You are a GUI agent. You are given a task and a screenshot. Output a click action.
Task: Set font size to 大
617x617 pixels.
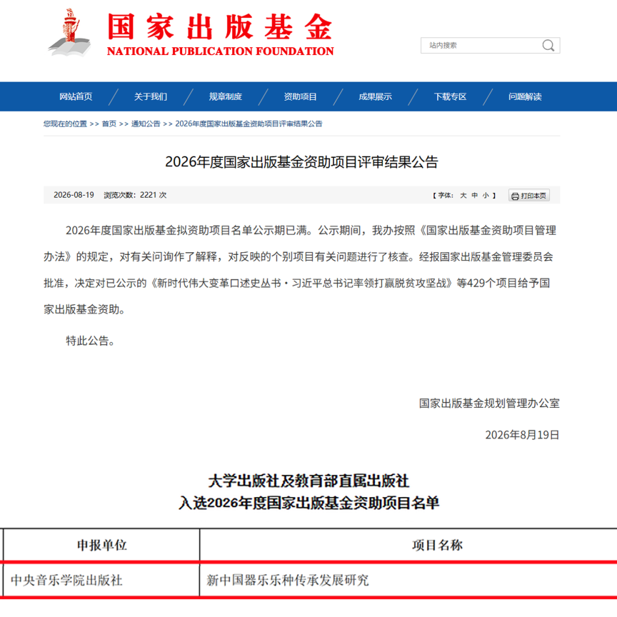click(463, 196)
